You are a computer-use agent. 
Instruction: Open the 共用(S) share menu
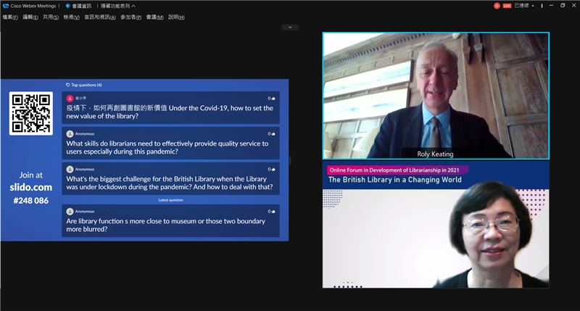[51, 17]
